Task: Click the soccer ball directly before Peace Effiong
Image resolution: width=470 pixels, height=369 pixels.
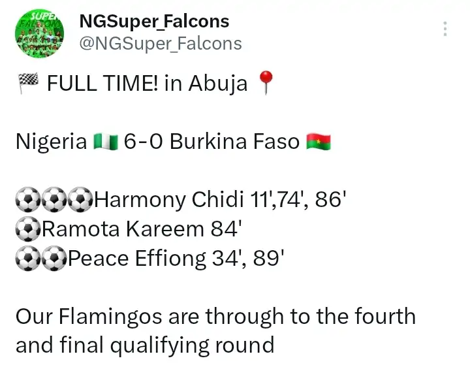Action: coord(54,259)
